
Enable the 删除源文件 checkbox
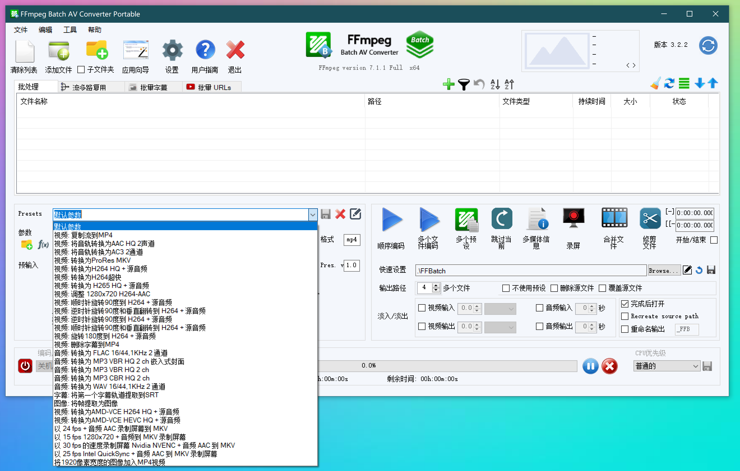pos(554,288)
